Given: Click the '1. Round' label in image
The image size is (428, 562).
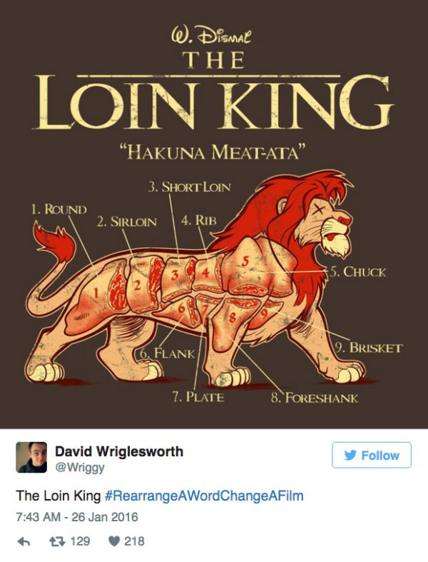Looking at the screenshot, I should pyautogui.click(x=58, y=209).
